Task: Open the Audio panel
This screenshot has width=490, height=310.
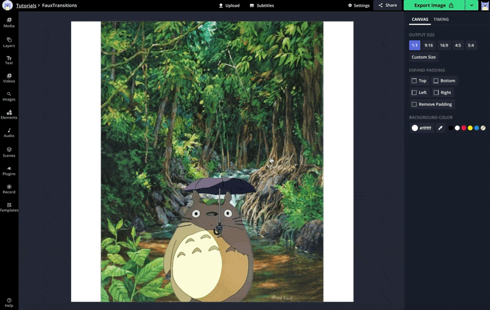Action: (9, 132)
